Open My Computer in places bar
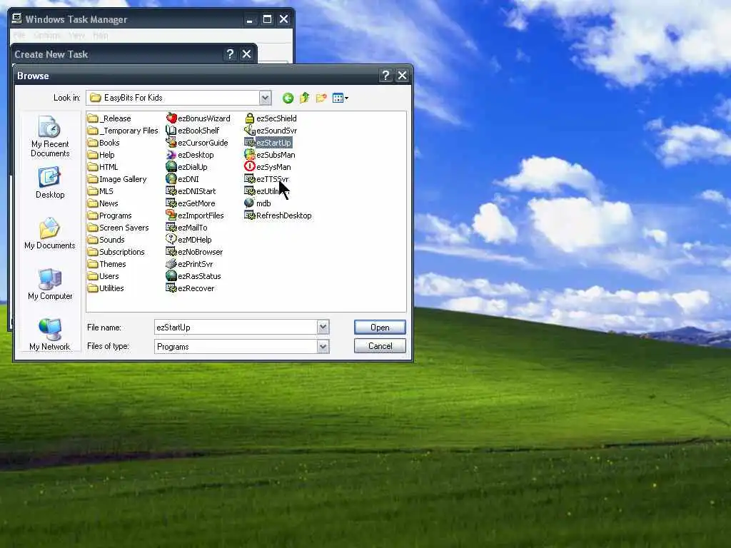 pos(50,284)
